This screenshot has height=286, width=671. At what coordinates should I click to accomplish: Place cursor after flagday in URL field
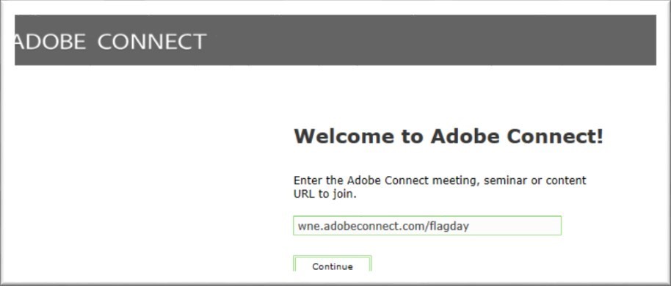[x=471, y=226]
